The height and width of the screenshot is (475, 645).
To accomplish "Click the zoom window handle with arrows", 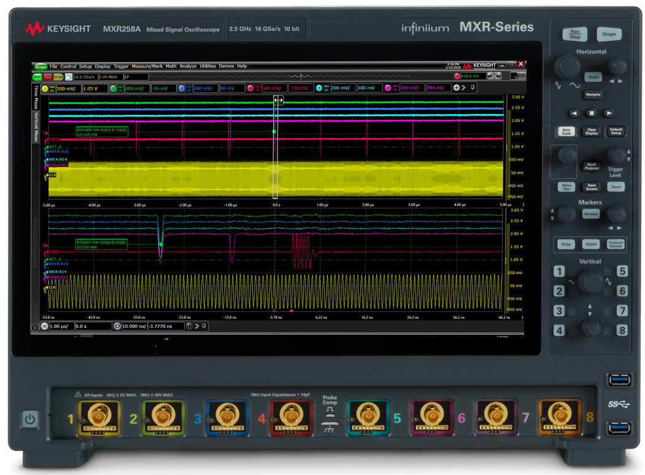I will [279, 100].
